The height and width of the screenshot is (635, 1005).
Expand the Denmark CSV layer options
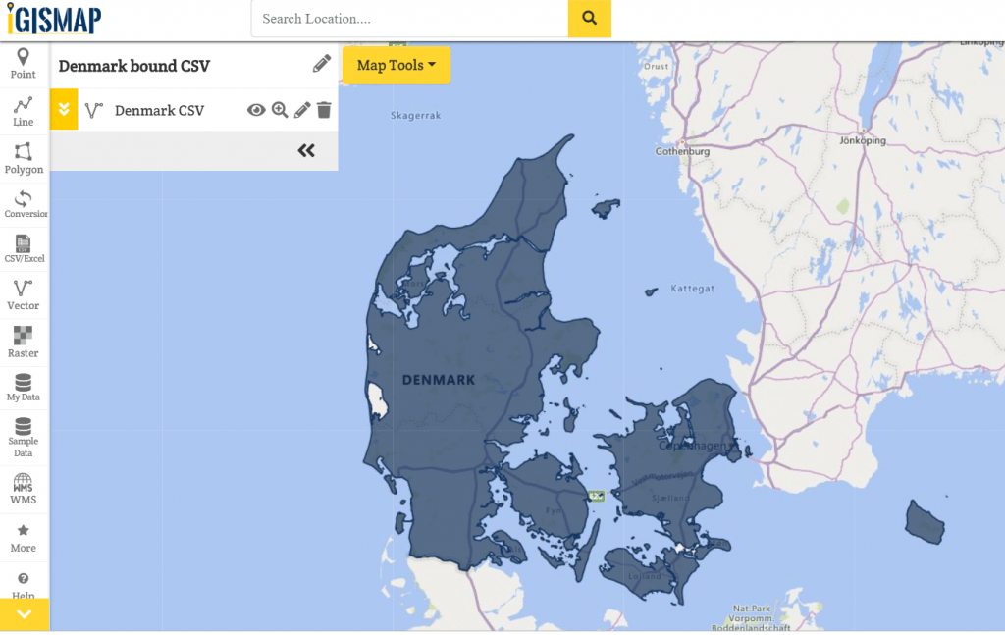[x=64, y=110]
